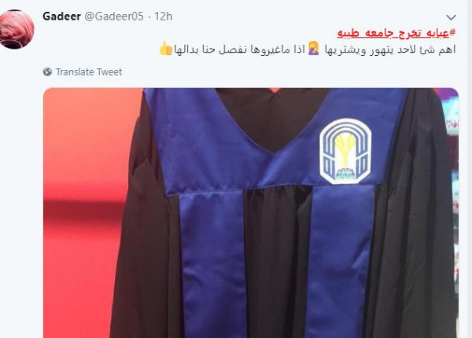Open the @Gadeer05 handle link
This screenshot has width=472, height=338.
[x=114, y=17]
